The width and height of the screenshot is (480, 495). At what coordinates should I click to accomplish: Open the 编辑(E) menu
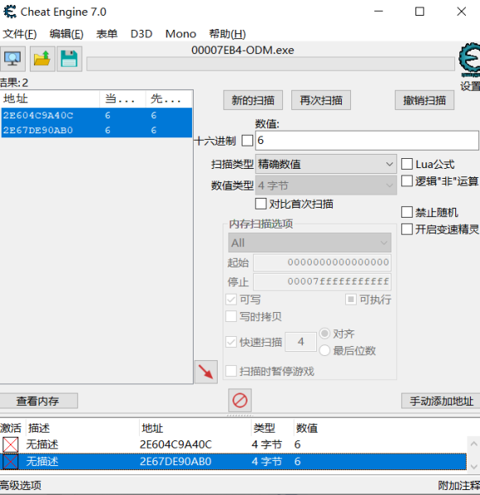click(x=66, y=34)
